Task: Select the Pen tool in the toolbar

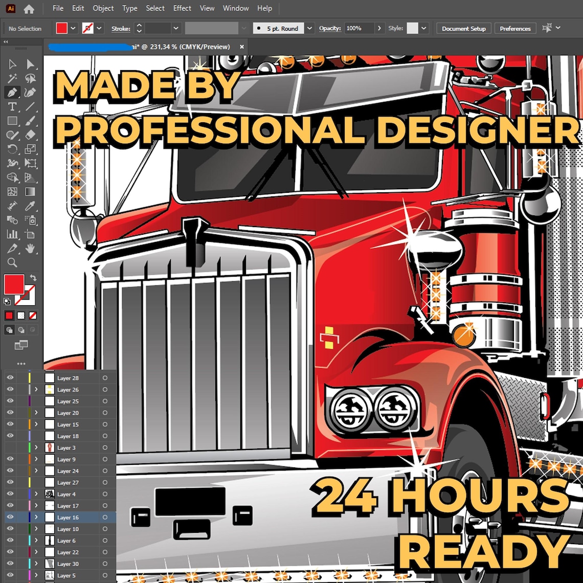Action: (x=12, y=92)
